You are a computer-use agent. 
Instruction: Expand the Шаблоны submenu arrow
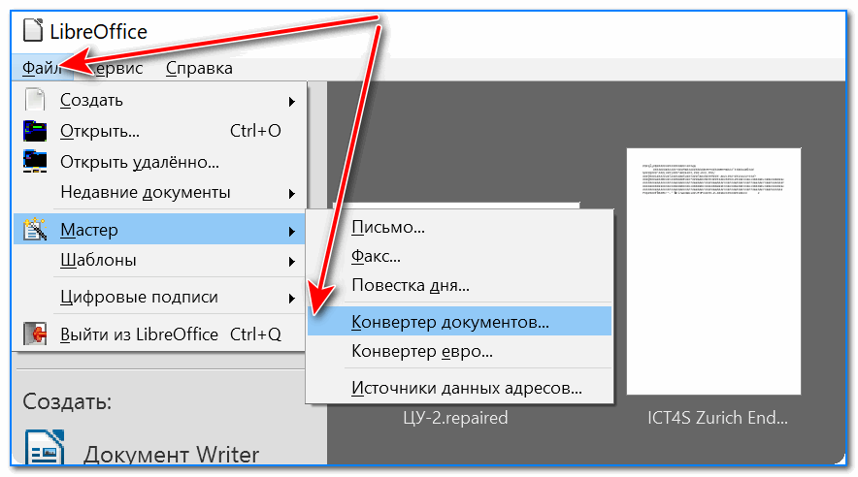click(292, 262)
